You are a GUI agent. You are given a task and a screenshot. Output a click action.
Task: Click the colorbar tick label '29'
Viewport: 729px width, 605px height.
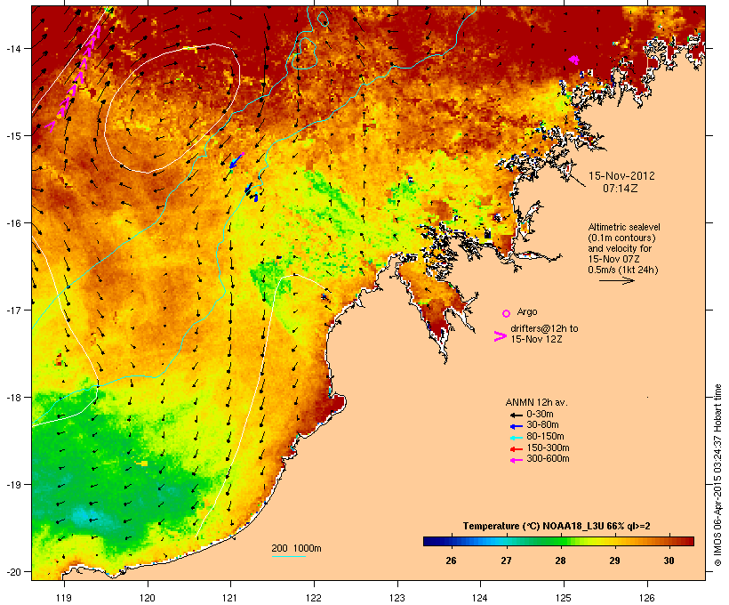click(614, 561)
